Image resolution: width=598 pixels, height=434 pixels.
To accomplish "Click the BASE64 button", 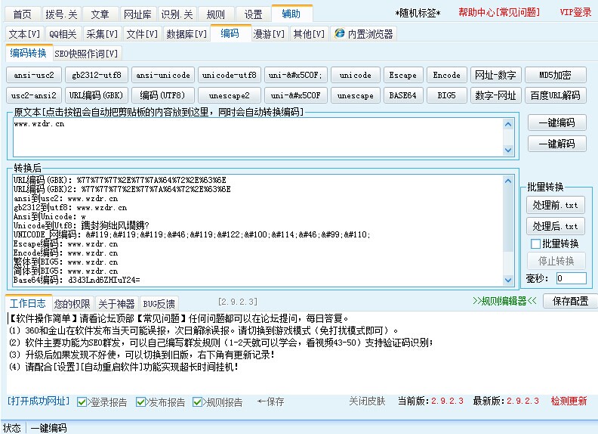I will pyautogui.click(x=403, y=95).
